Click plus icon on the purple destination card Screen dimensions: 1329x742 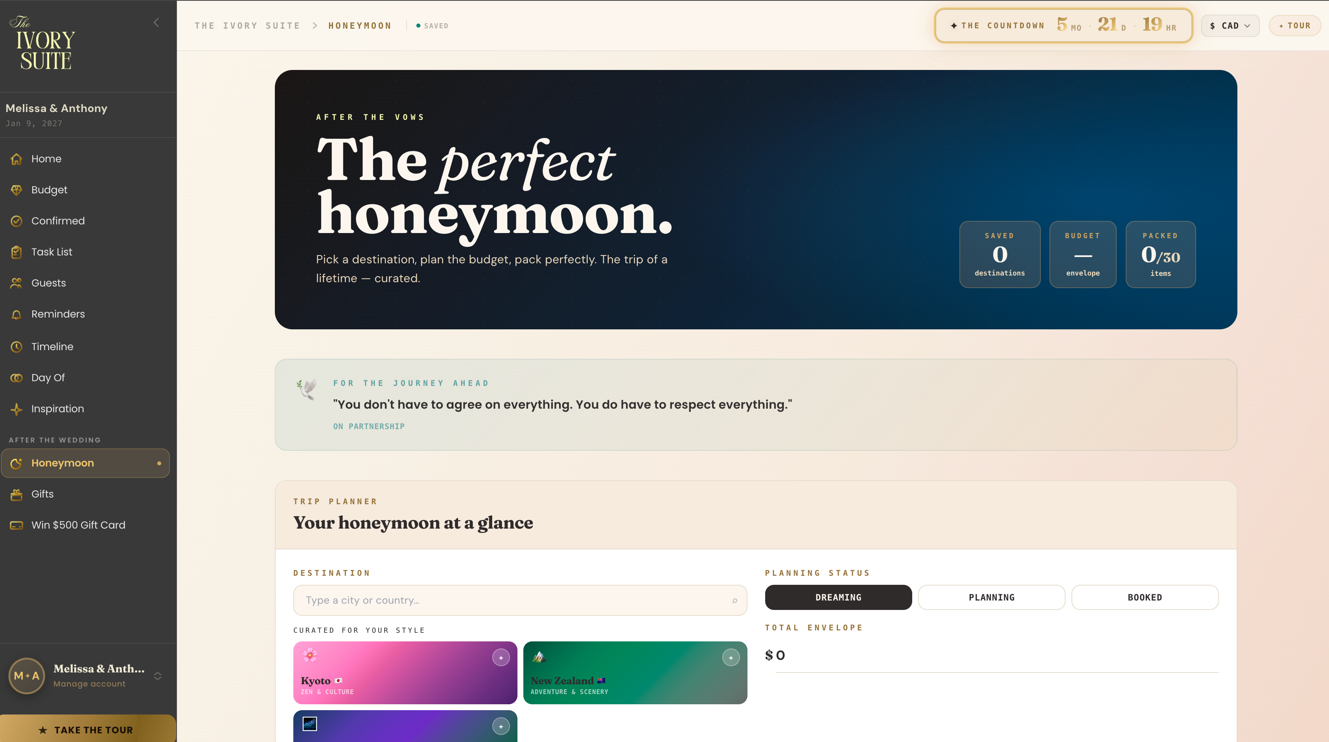[x=501, y=726]
